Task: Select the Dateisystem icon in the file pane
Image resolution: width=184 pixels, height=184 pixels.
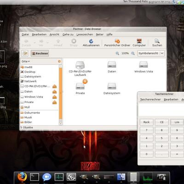Action: (112, 88)
